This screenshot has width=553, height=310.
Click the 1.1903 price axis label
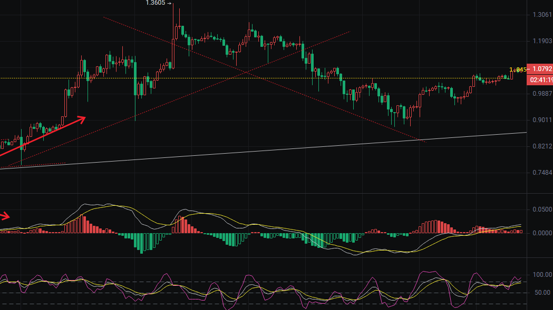(x=542, y=41)
